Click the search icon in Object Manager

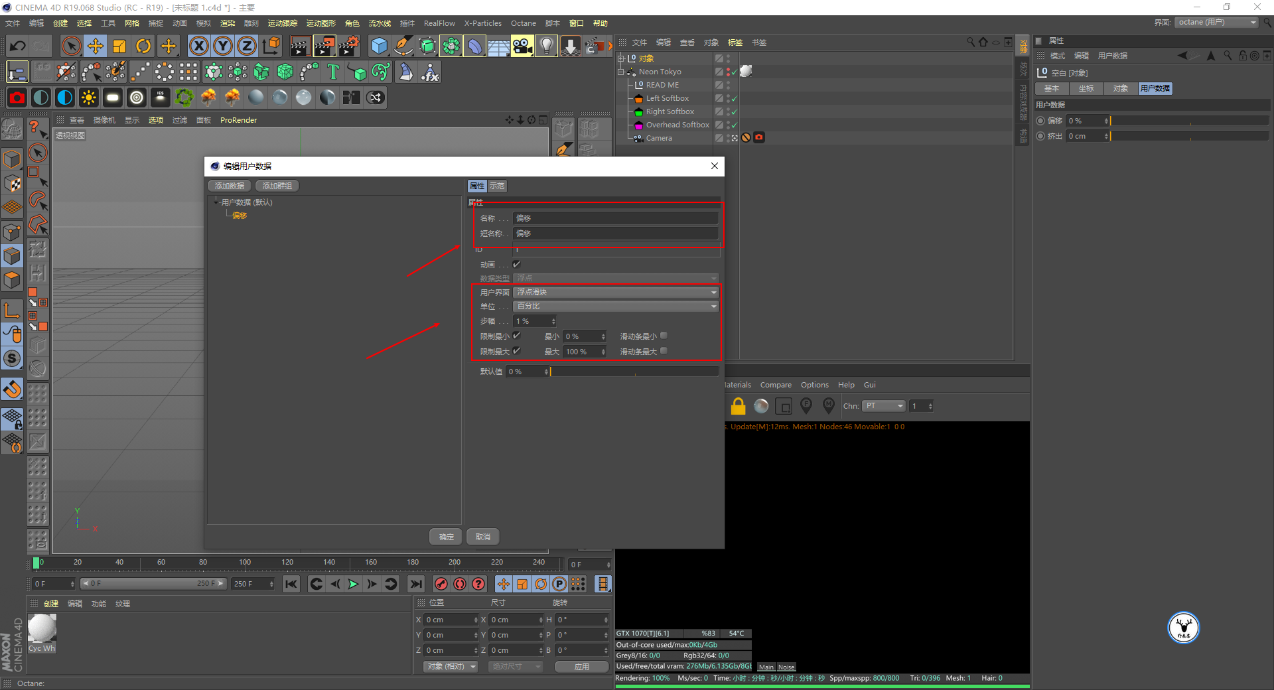point(971,42)
